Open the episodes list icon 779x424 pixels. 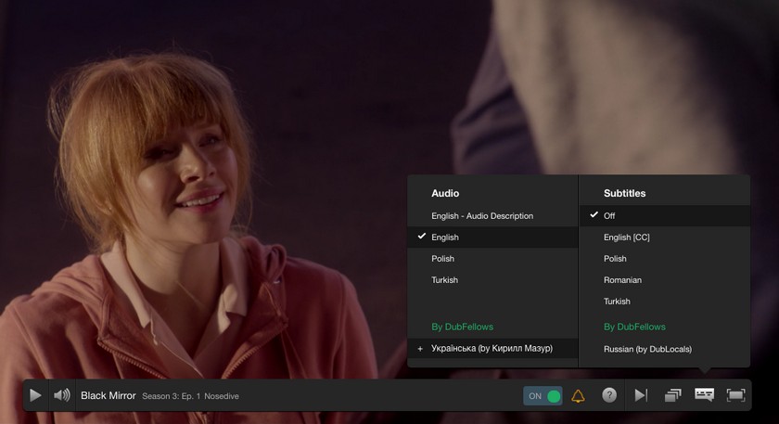pos(672,395)
